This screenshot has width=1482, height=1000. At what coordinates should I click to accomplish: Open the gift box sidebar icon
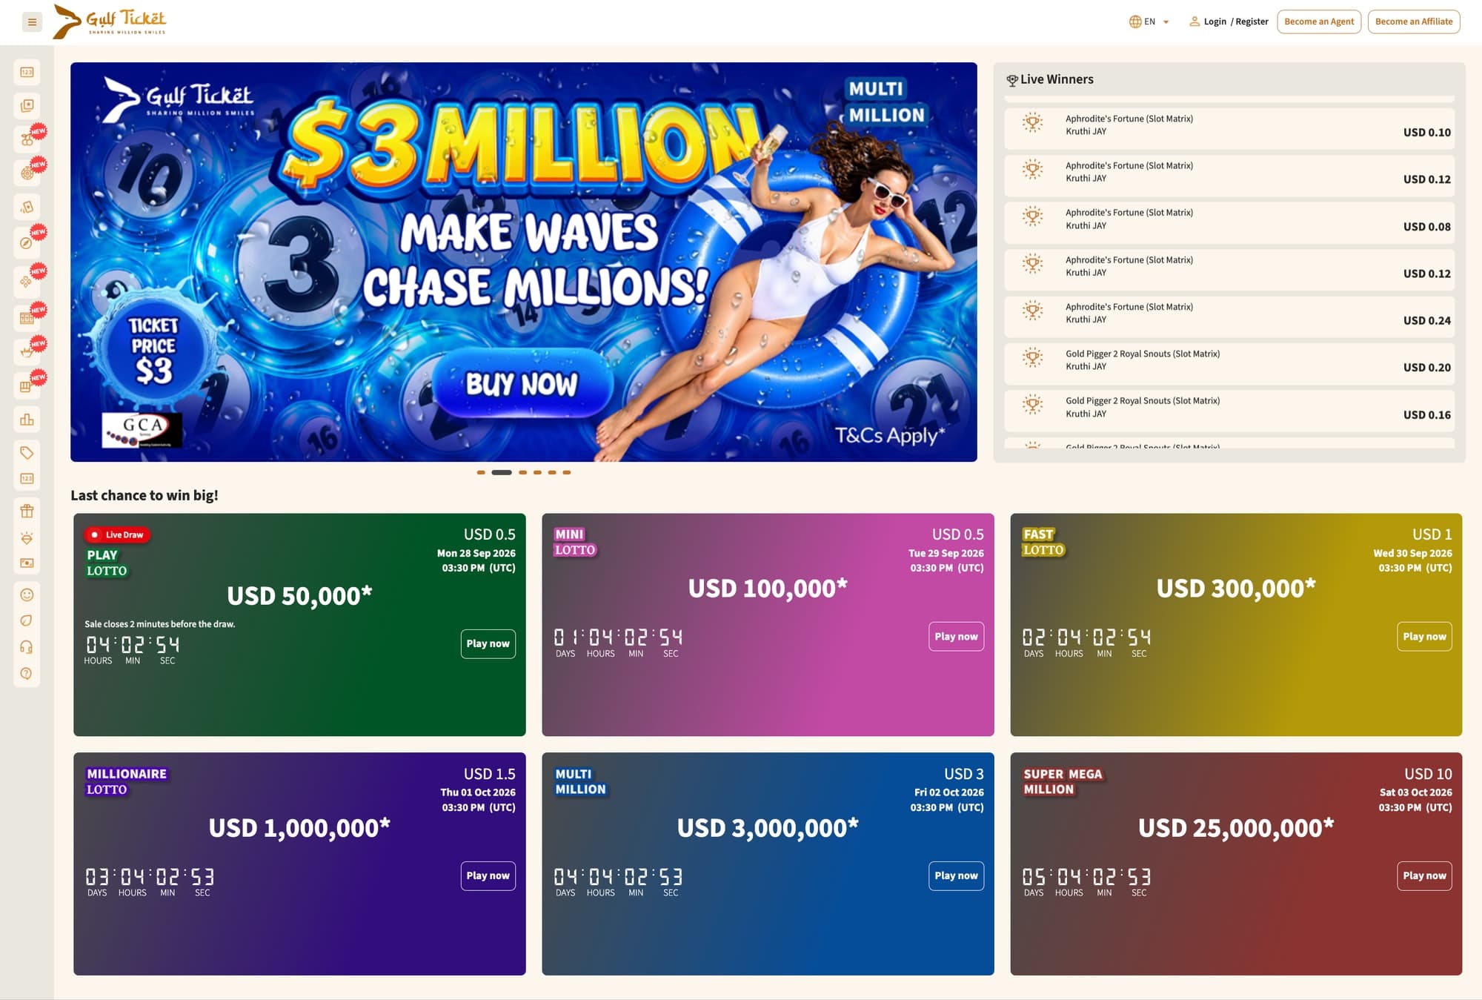click(x=27, y=511)
